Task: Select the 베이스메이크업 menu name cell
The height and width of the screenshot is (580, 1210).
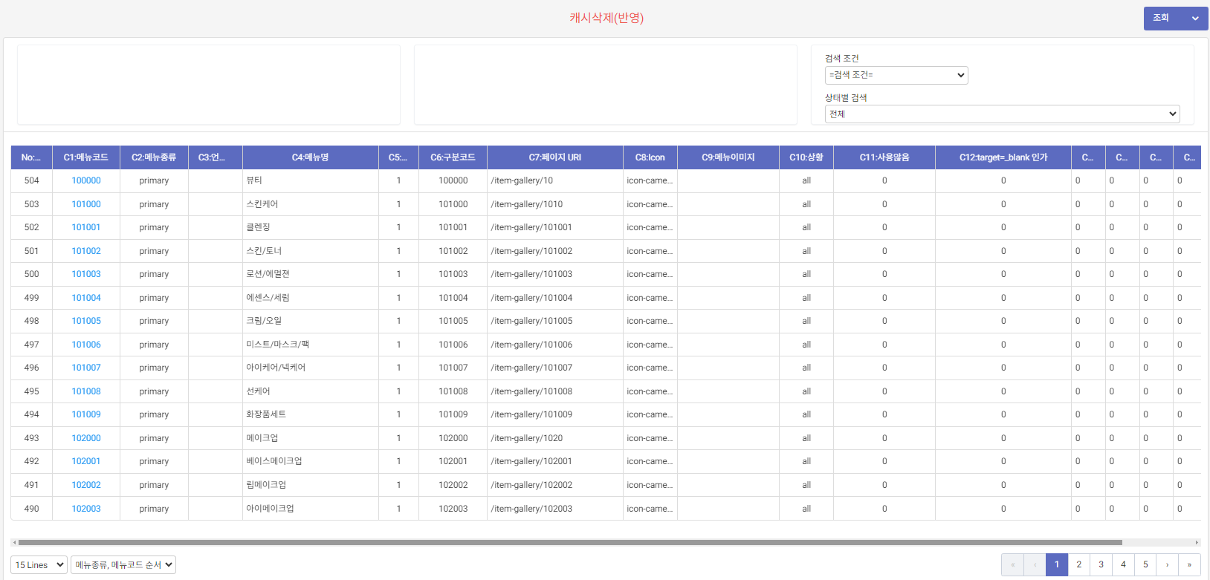Action: coord(311,461)
